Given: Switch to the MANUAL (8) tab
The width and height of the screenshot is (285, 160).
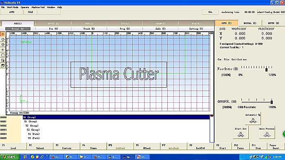Looking at the screenshot, I should pos(250,23).
